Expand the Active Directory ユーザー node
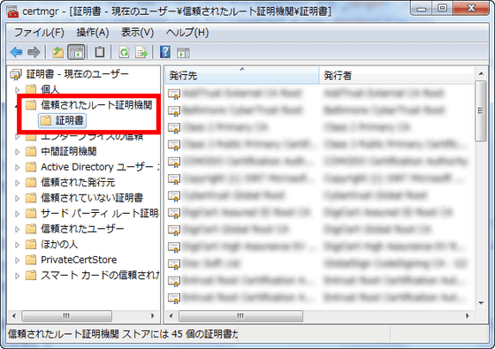 click(18, 167)
